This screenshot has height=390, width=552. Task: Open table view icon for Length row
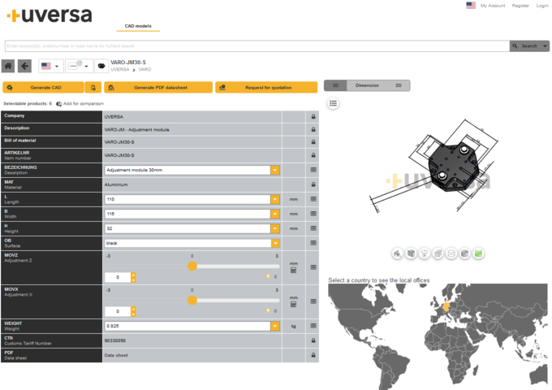[x=313, y=199]
